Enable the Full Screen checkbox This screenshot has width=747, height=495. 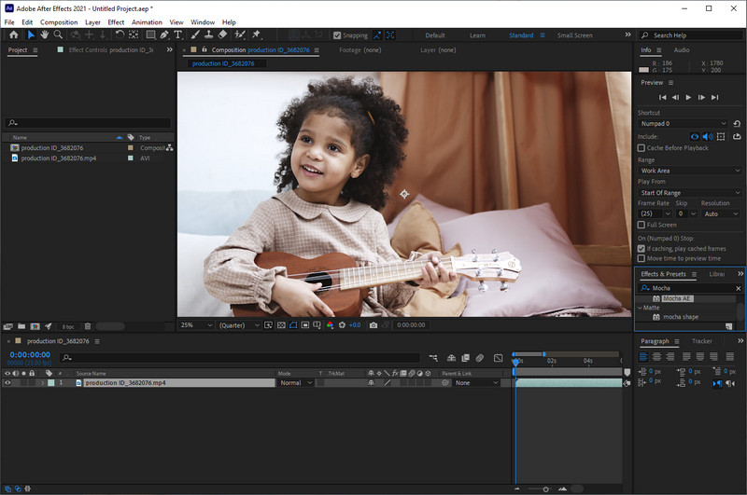[x=641, y=225]
